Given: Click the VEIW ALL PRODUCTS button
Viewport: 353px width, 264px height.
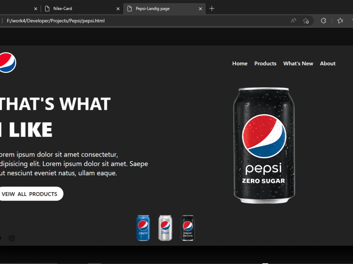Looking at the screenshot, I should click(x=29, y=194).
